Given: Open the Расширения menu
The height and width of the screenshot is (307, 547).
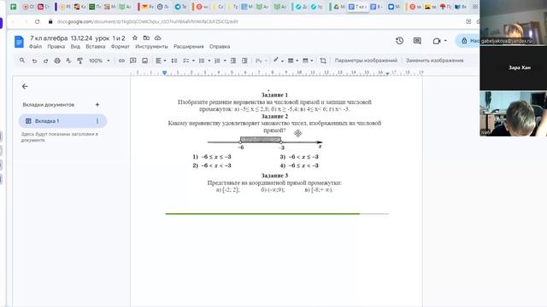Looking at the screenshot, I should coord(189,46).
